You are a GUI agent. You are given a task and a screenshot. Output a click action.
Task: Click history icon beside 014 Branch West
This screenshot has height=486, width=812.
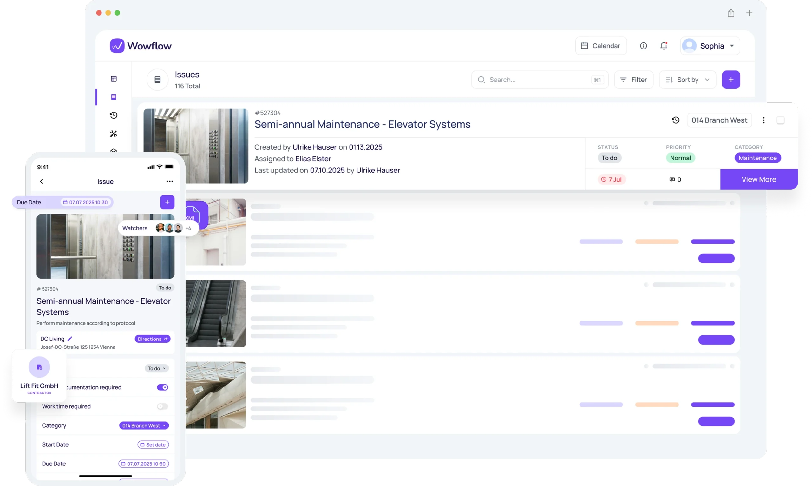(675, 120)
